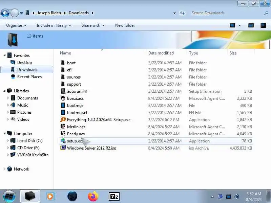Select Pictures library icon
271x203 pixels.
pos(13,112)
